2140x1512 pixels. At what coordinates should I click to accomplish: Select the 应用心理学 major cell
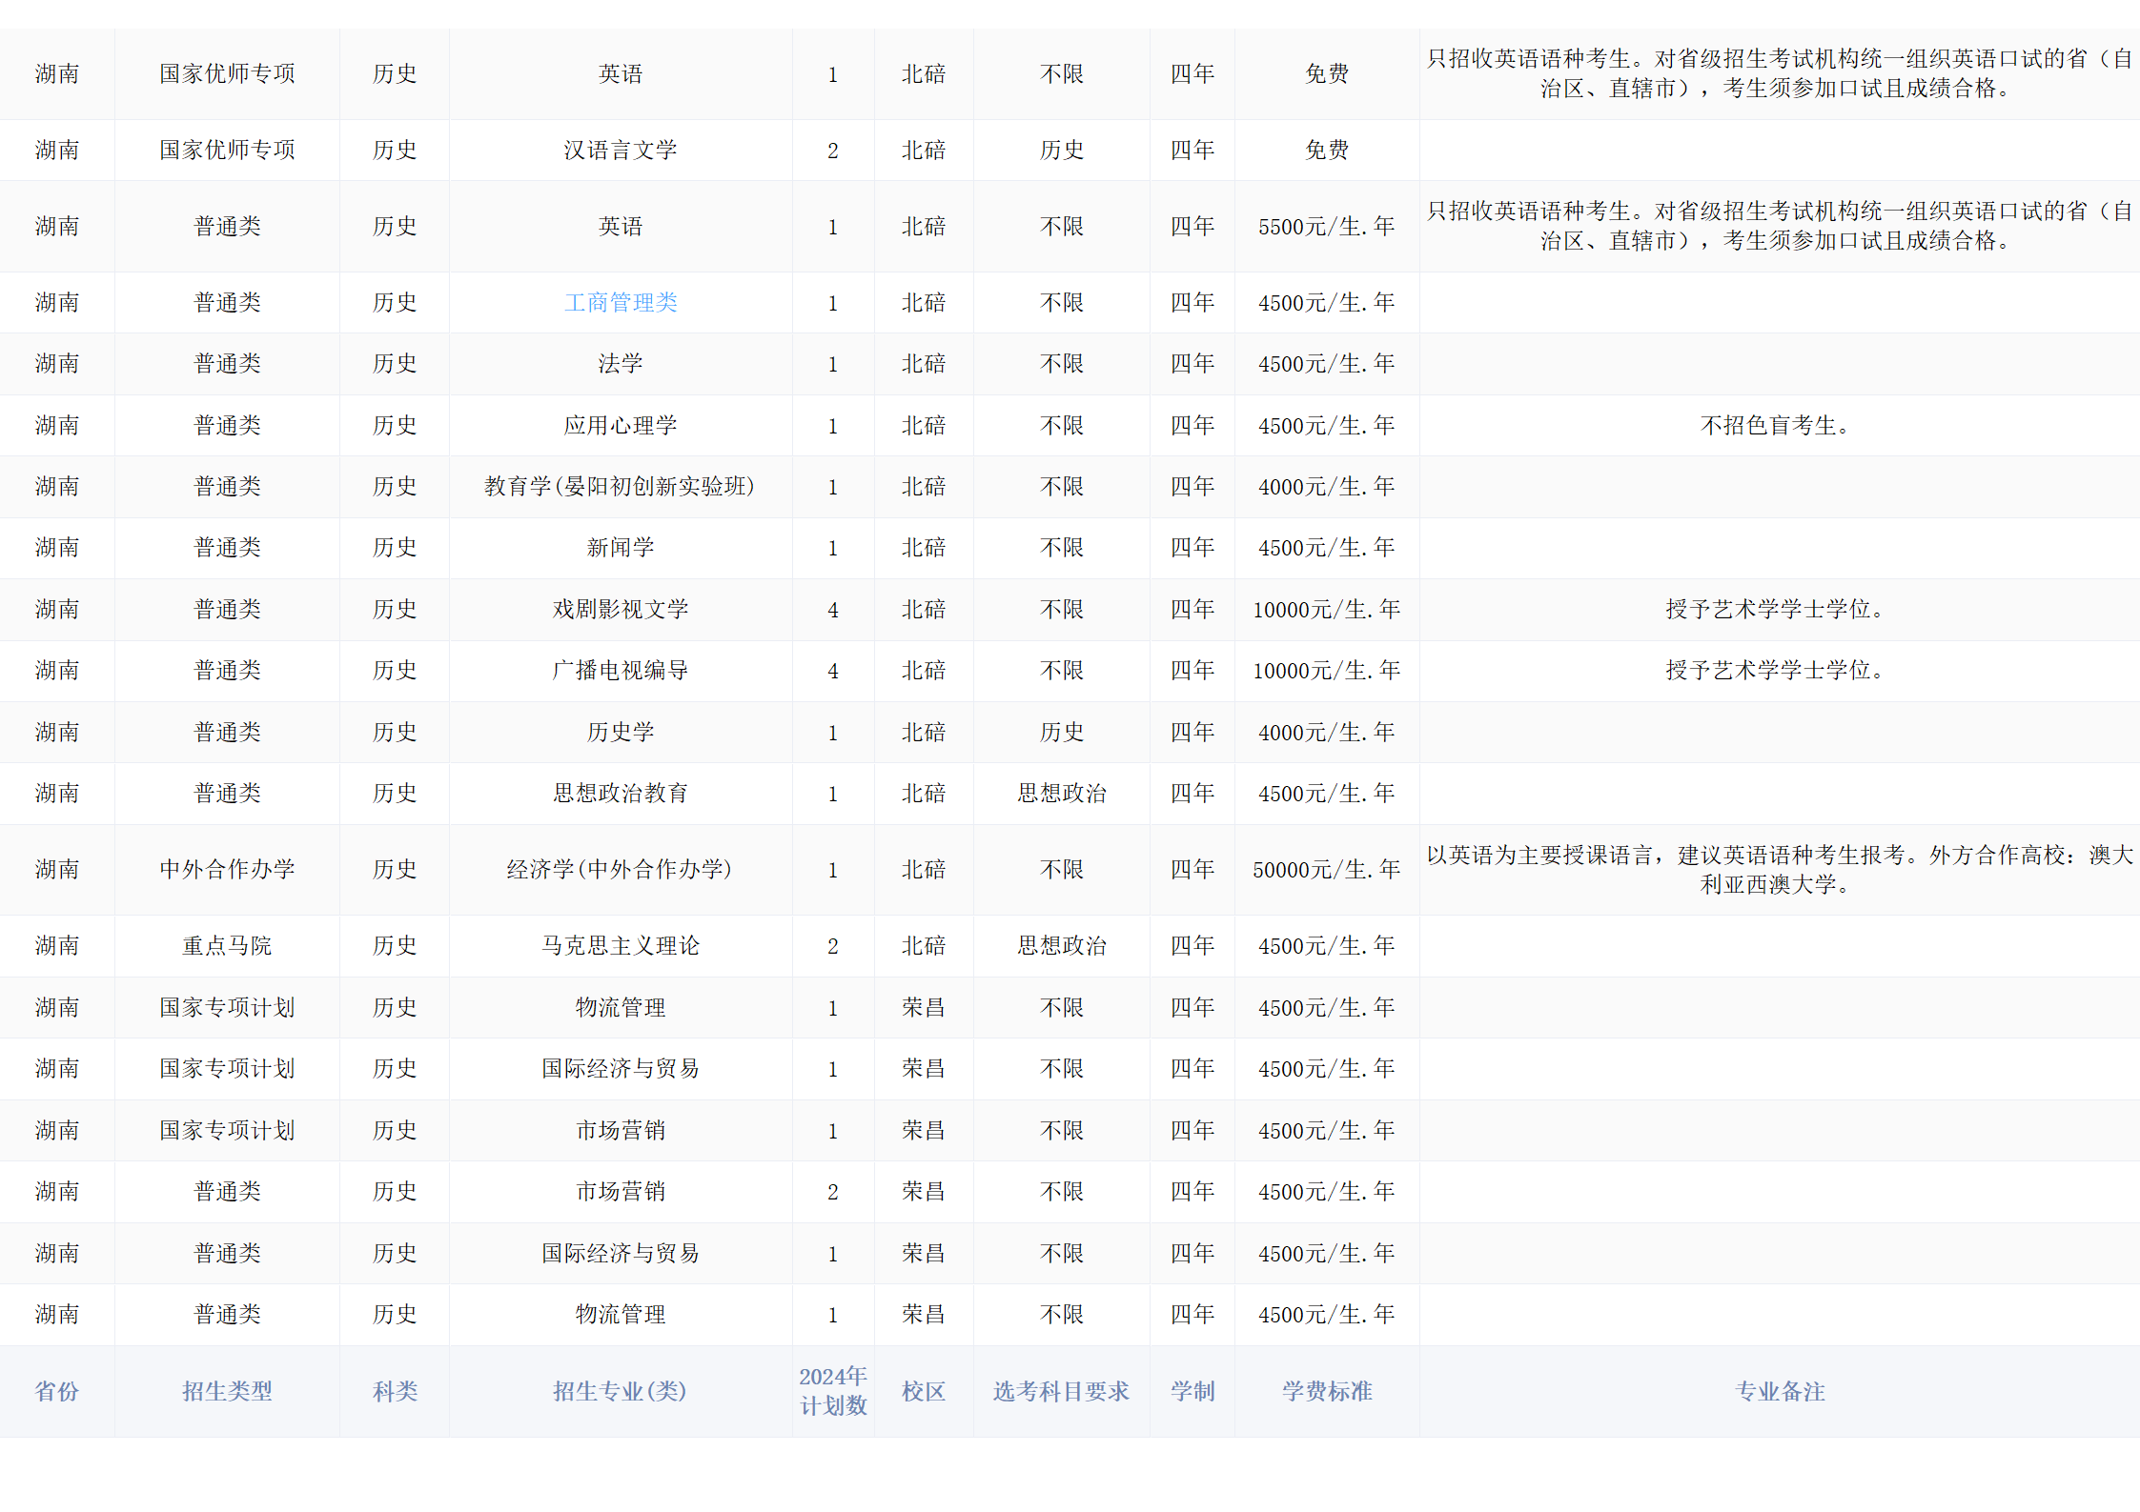(x=620, y=426)
